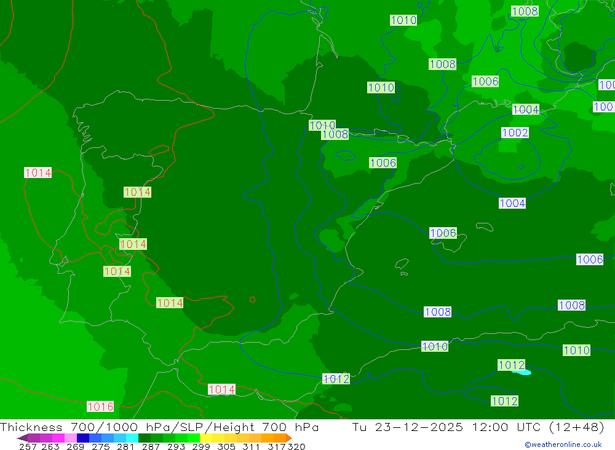This screenshot has width=615, height=450.
Task: Click the legend value 305
Action: coord(226,446)
